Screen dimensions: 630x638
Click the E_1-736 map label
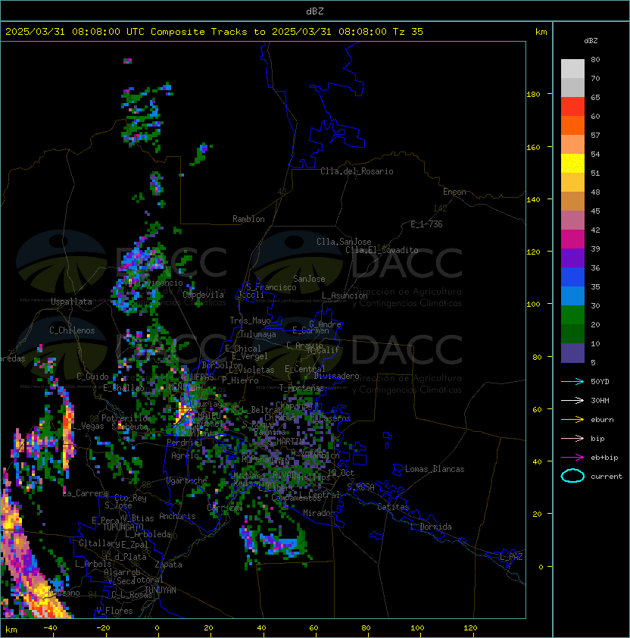pos(426,224)
